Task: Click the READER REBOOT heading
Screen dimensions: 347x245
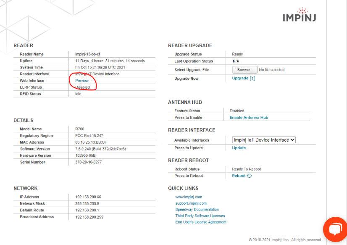Action: click(188, 160)
